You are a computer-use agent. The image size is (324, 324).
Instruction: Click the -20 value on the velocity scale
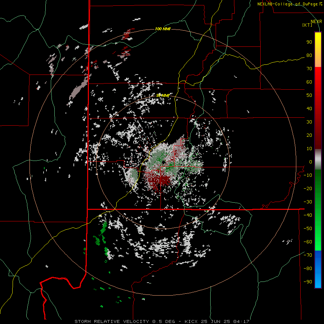click(x=308, y=189)
